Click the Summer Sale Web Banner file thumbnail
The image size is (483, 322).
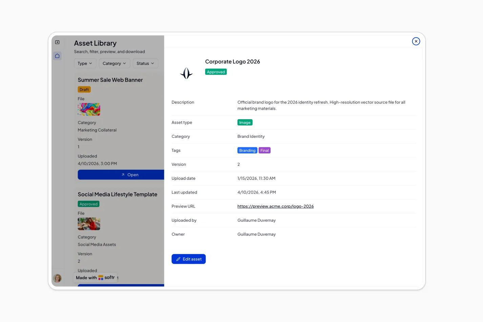click(x=89, y=109)
